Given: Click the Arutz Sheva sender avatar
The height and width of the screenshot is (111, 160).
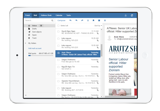Looking at the screenshot, I should tap(109, 38).
